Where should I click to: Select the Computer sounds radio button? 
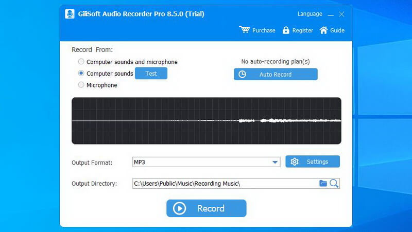[81, 73]
